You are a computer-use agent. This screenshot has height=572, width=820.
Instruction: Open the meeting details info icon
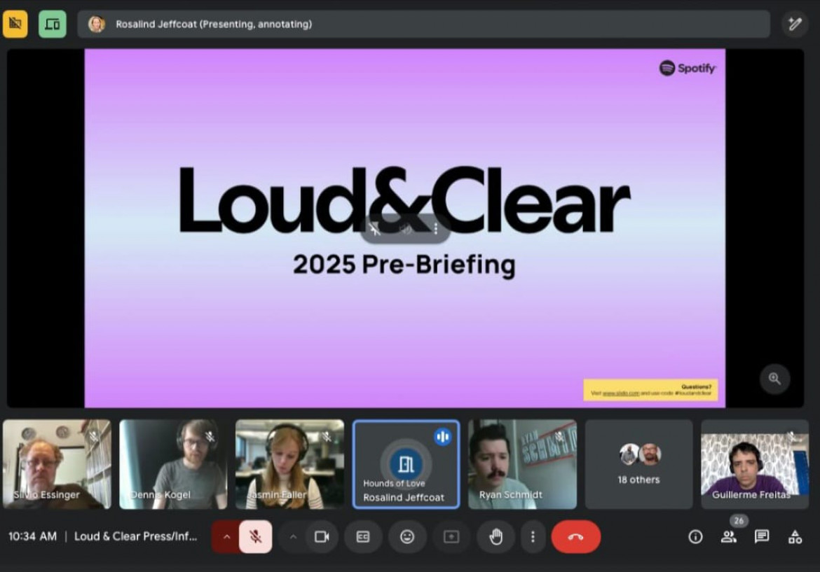(695, 536)
